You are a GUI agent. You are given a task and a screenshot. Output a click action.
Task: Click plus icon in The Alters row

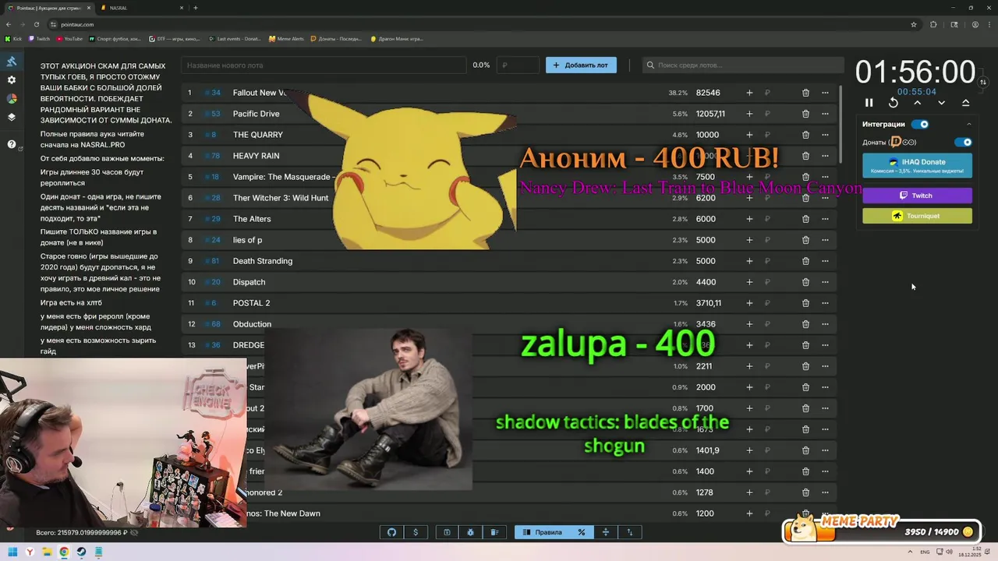(x=749, y=219)
